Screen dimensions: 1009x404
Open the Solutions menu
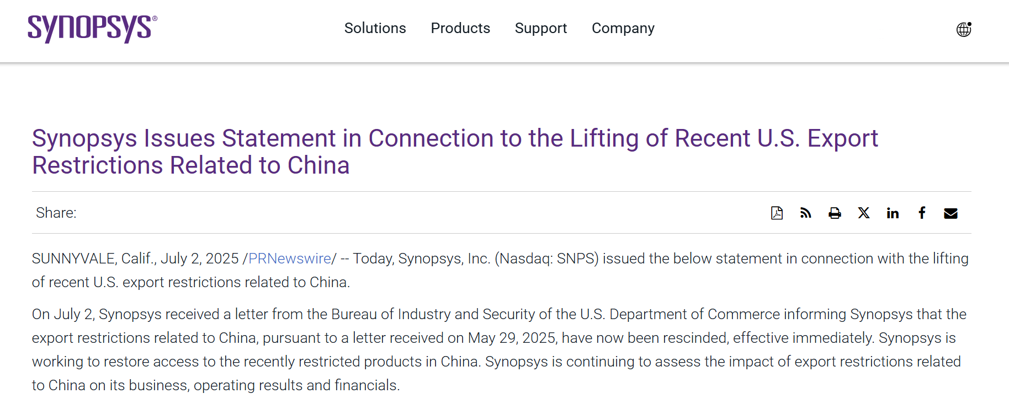pyautogui.click(x=375, y=28)
